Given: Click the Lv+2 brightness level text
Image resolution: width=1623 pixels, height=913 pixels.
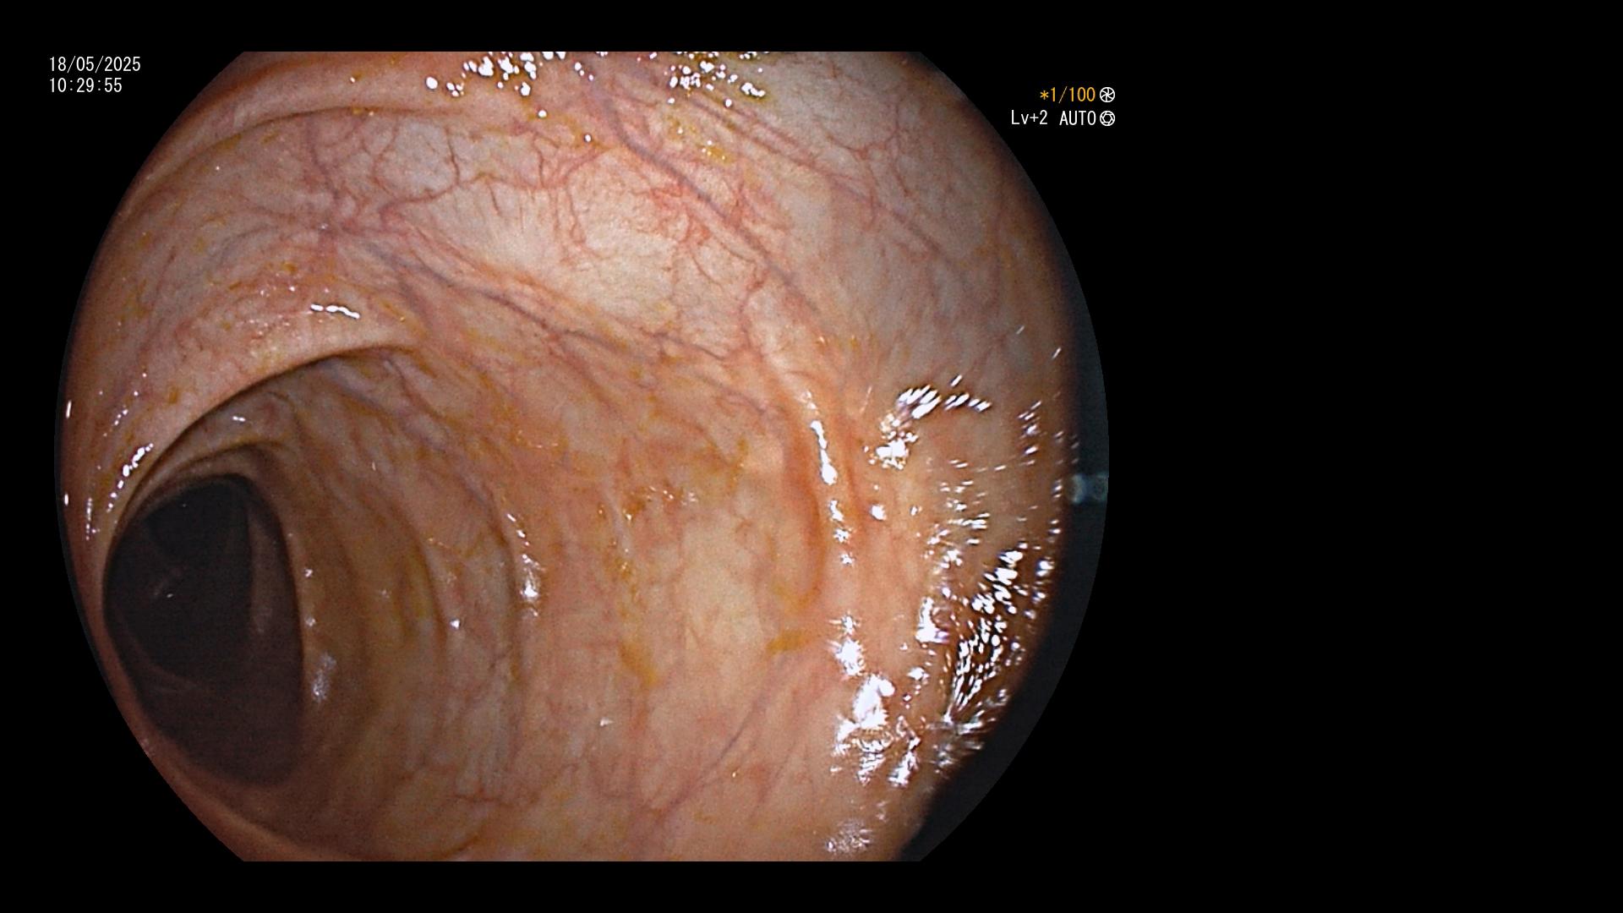Looking at the screenshot, I should pos(1029,118).
